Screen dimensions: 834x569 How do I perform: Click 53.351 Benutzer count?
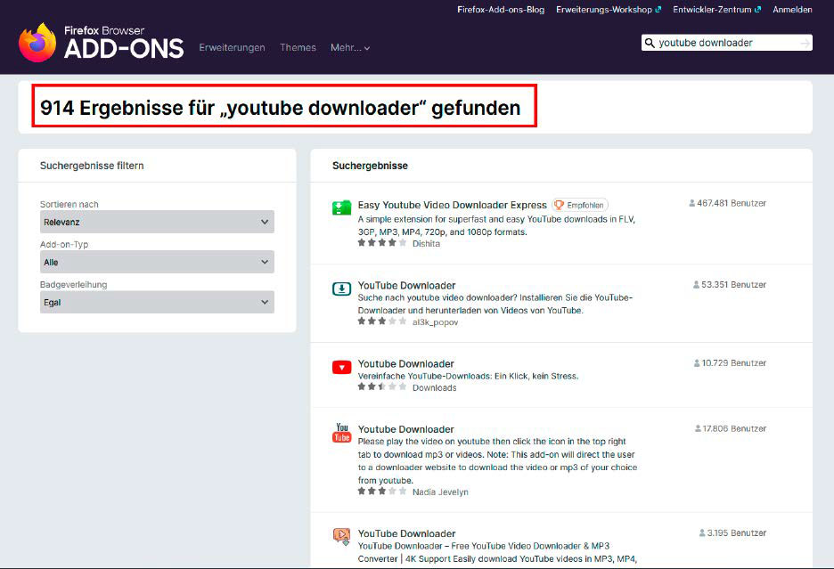tap(733, 285)
